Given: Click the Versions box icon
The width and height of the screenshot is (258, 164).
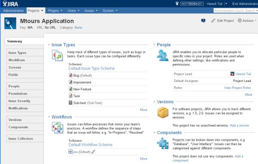Looking at the screenshot, I should (163, 112).
